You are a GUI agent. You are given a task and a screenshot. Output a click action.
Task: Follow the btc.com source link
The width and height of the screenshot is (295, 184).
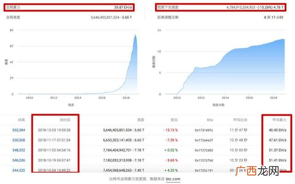173,179
